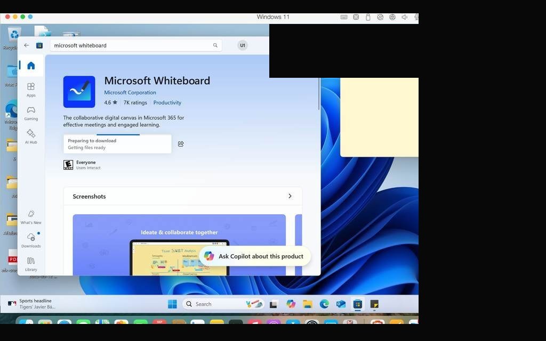This screenshot has width=546, height=341.
Task: Click the network globe icon in VM titlebar
Action: point(392,17)
